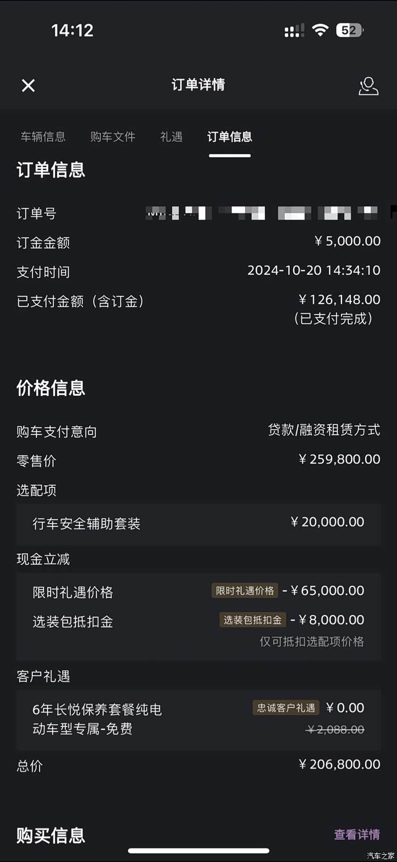Tap the 选装包抵扣金 tag badge
The image size is (397, 862).
253,620
